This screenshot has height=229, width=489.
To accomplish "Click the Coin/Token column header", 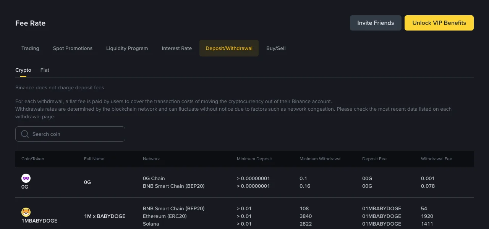I will tap(33, 159).
